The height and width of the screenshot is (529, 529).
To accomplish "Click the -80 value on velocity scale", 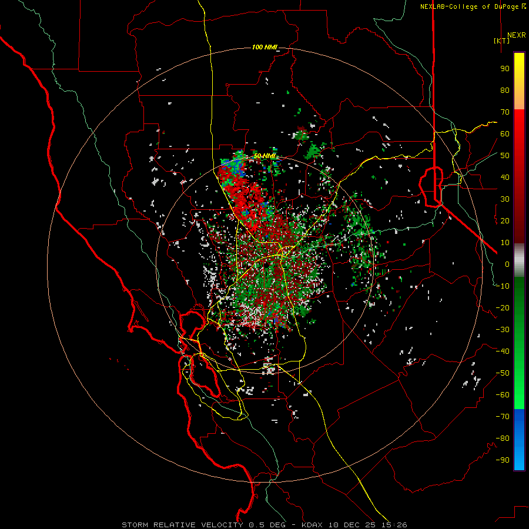I will tap(503, 438).
